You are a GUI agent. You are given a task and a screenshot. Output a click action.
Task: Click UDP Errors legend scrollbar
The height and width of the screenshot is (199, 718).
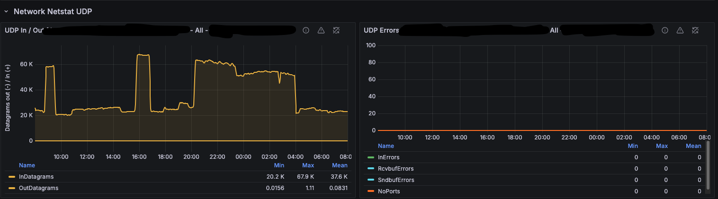coord(708,165)
